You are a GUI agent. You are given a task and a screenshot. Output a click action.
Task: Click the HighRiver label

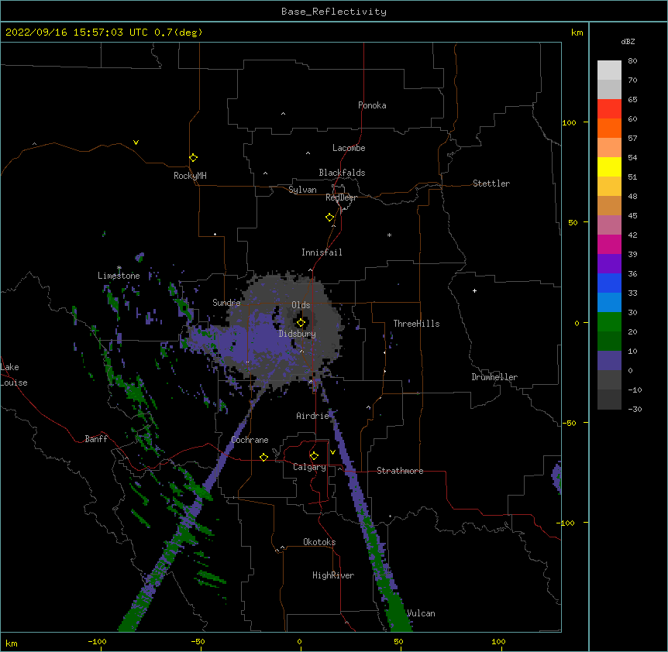pyautogui.click(x=333, y=575)
